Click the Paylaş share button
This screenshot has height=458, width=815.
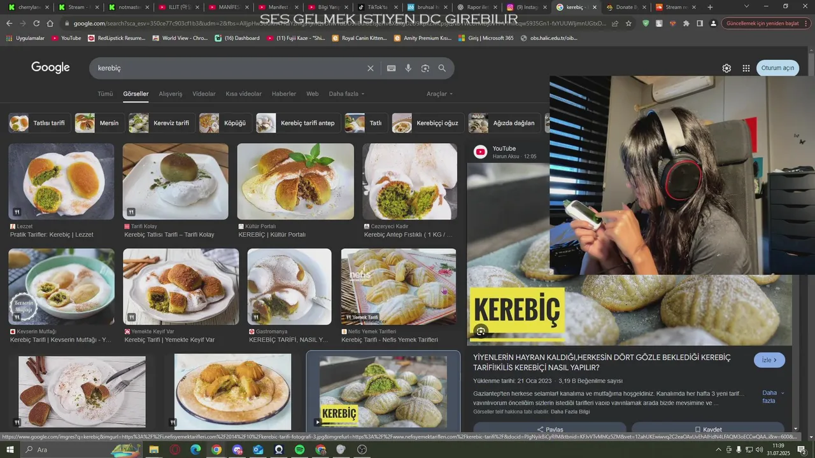[549, 429]
